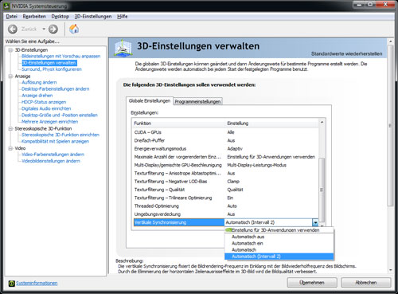Image resolution: width=398 pixels, height=294 pixels.
Task: Open Auflösung ändern in the sidebar
Action: pyautogui.click(x=39, y=82)
